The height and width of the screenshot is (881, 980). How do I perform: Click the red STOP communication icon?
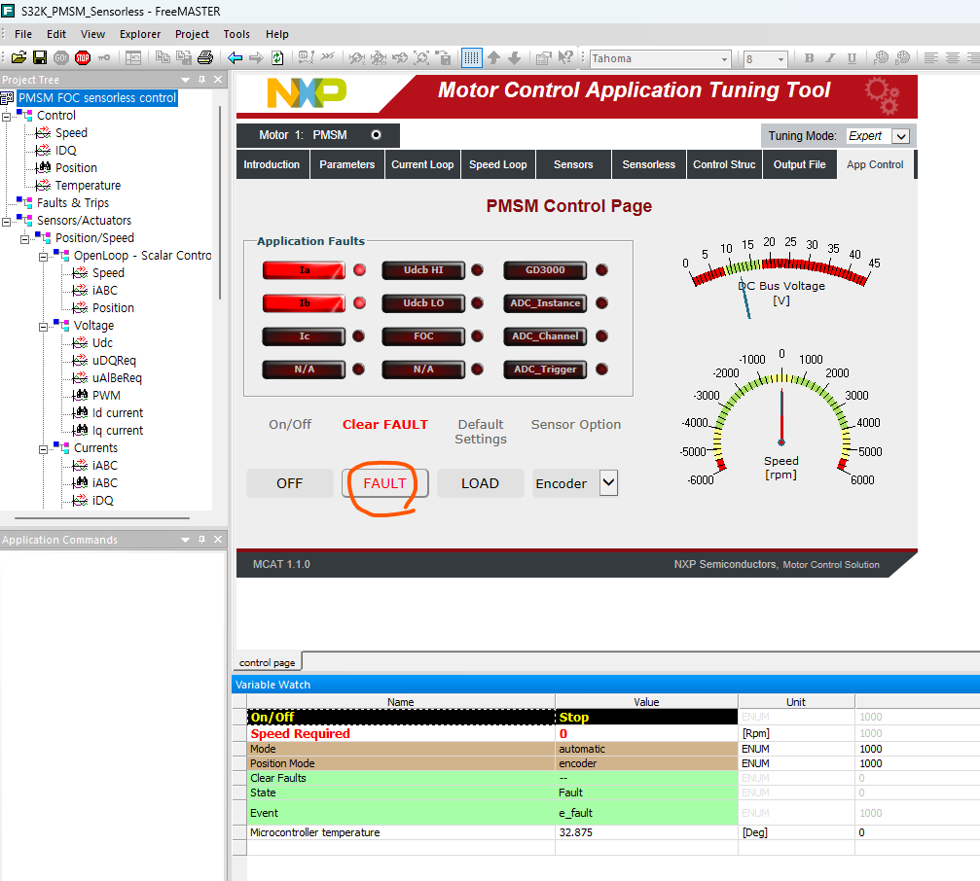point(83,58)
